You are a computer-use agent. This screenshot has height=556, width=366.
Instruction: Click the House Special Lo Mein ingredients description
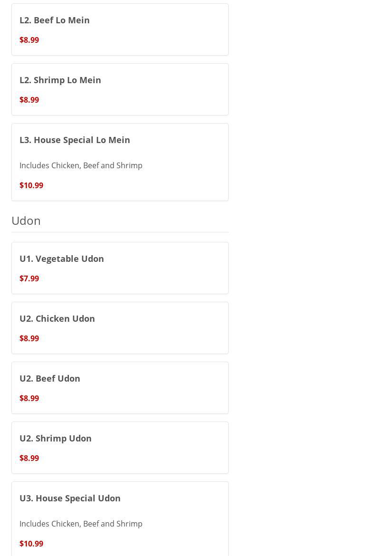81,165
